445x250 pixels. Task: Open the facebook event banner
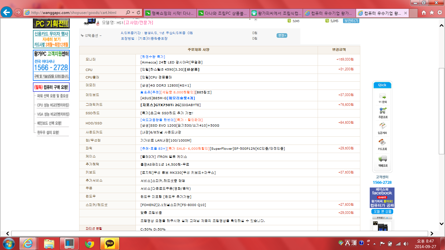point(382,198)
